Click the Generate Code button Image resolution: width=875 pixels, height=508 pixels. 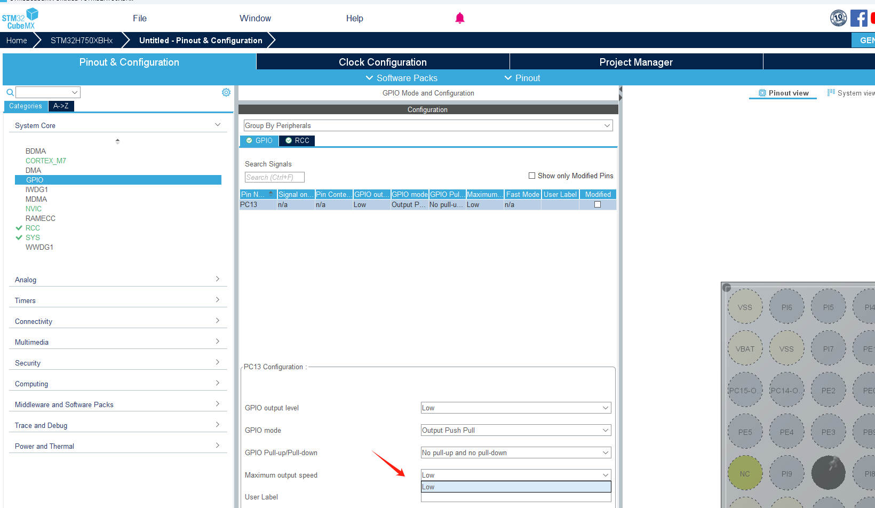point(863,40)
